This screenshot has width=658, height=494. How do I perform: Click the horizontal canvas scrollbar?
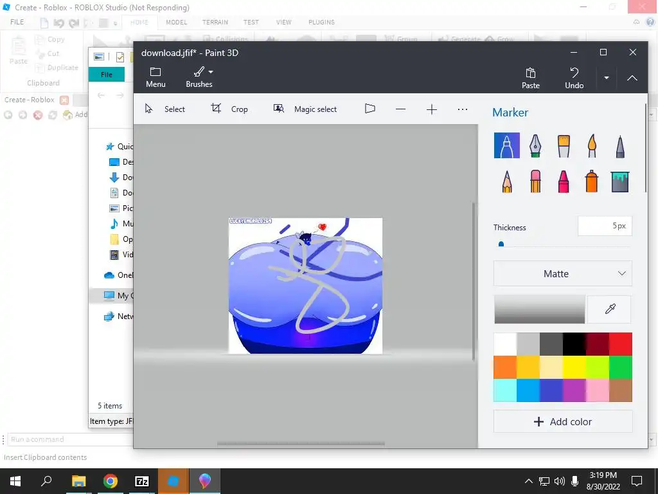coord(301,443)
